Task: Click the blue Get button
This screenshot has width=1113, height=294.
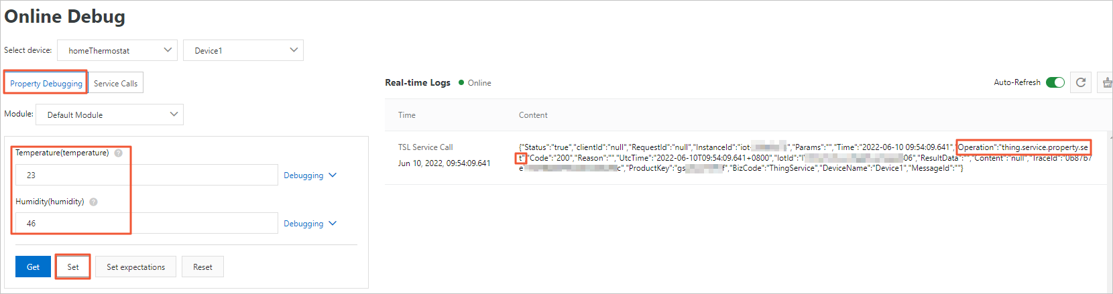Action: click(x=33, y=267)
